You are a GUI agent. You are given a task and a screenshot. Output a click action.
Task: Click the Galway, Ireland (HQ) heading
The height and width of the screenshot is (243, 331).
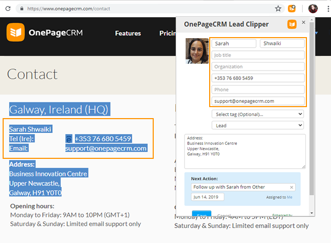tap(59, 109)
